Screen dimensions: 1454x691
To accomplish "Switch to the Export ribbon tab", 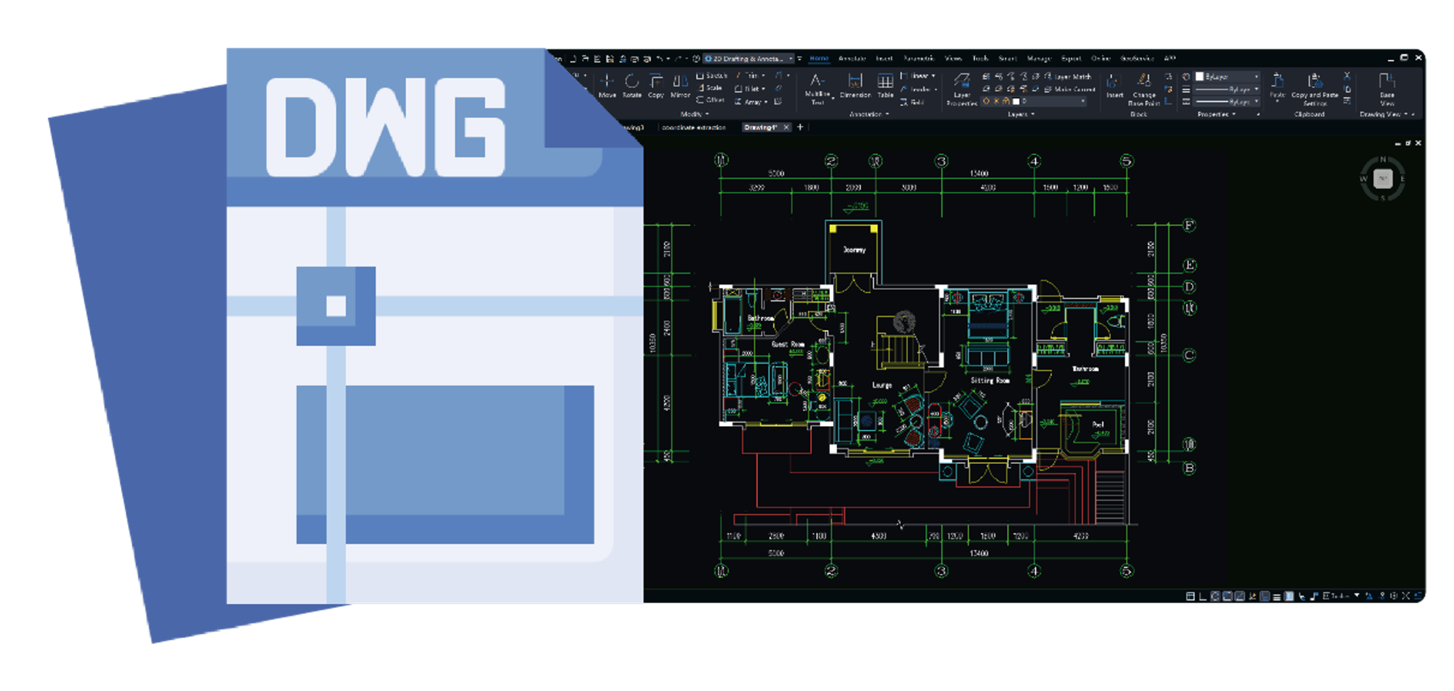I will point(1071,58).
